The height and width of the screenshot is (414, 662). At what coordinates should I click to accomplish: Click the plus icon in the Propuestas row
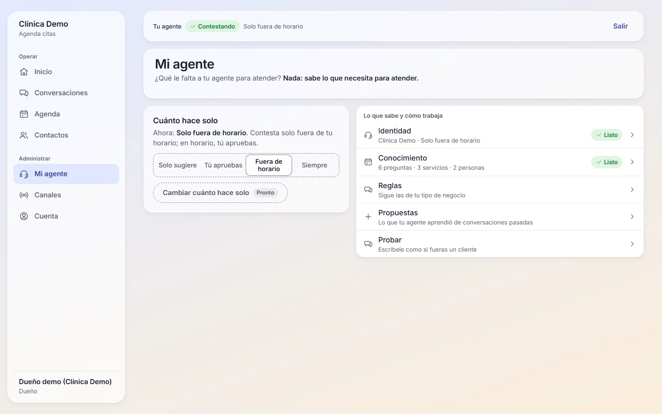pos(368,217)
